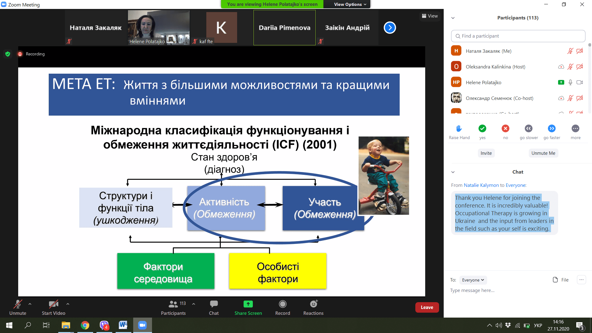The height and width of the screenshot is (333, 592).
Task: Toggle Chat panel from meeting toolbar
Action: coord(214,304)
